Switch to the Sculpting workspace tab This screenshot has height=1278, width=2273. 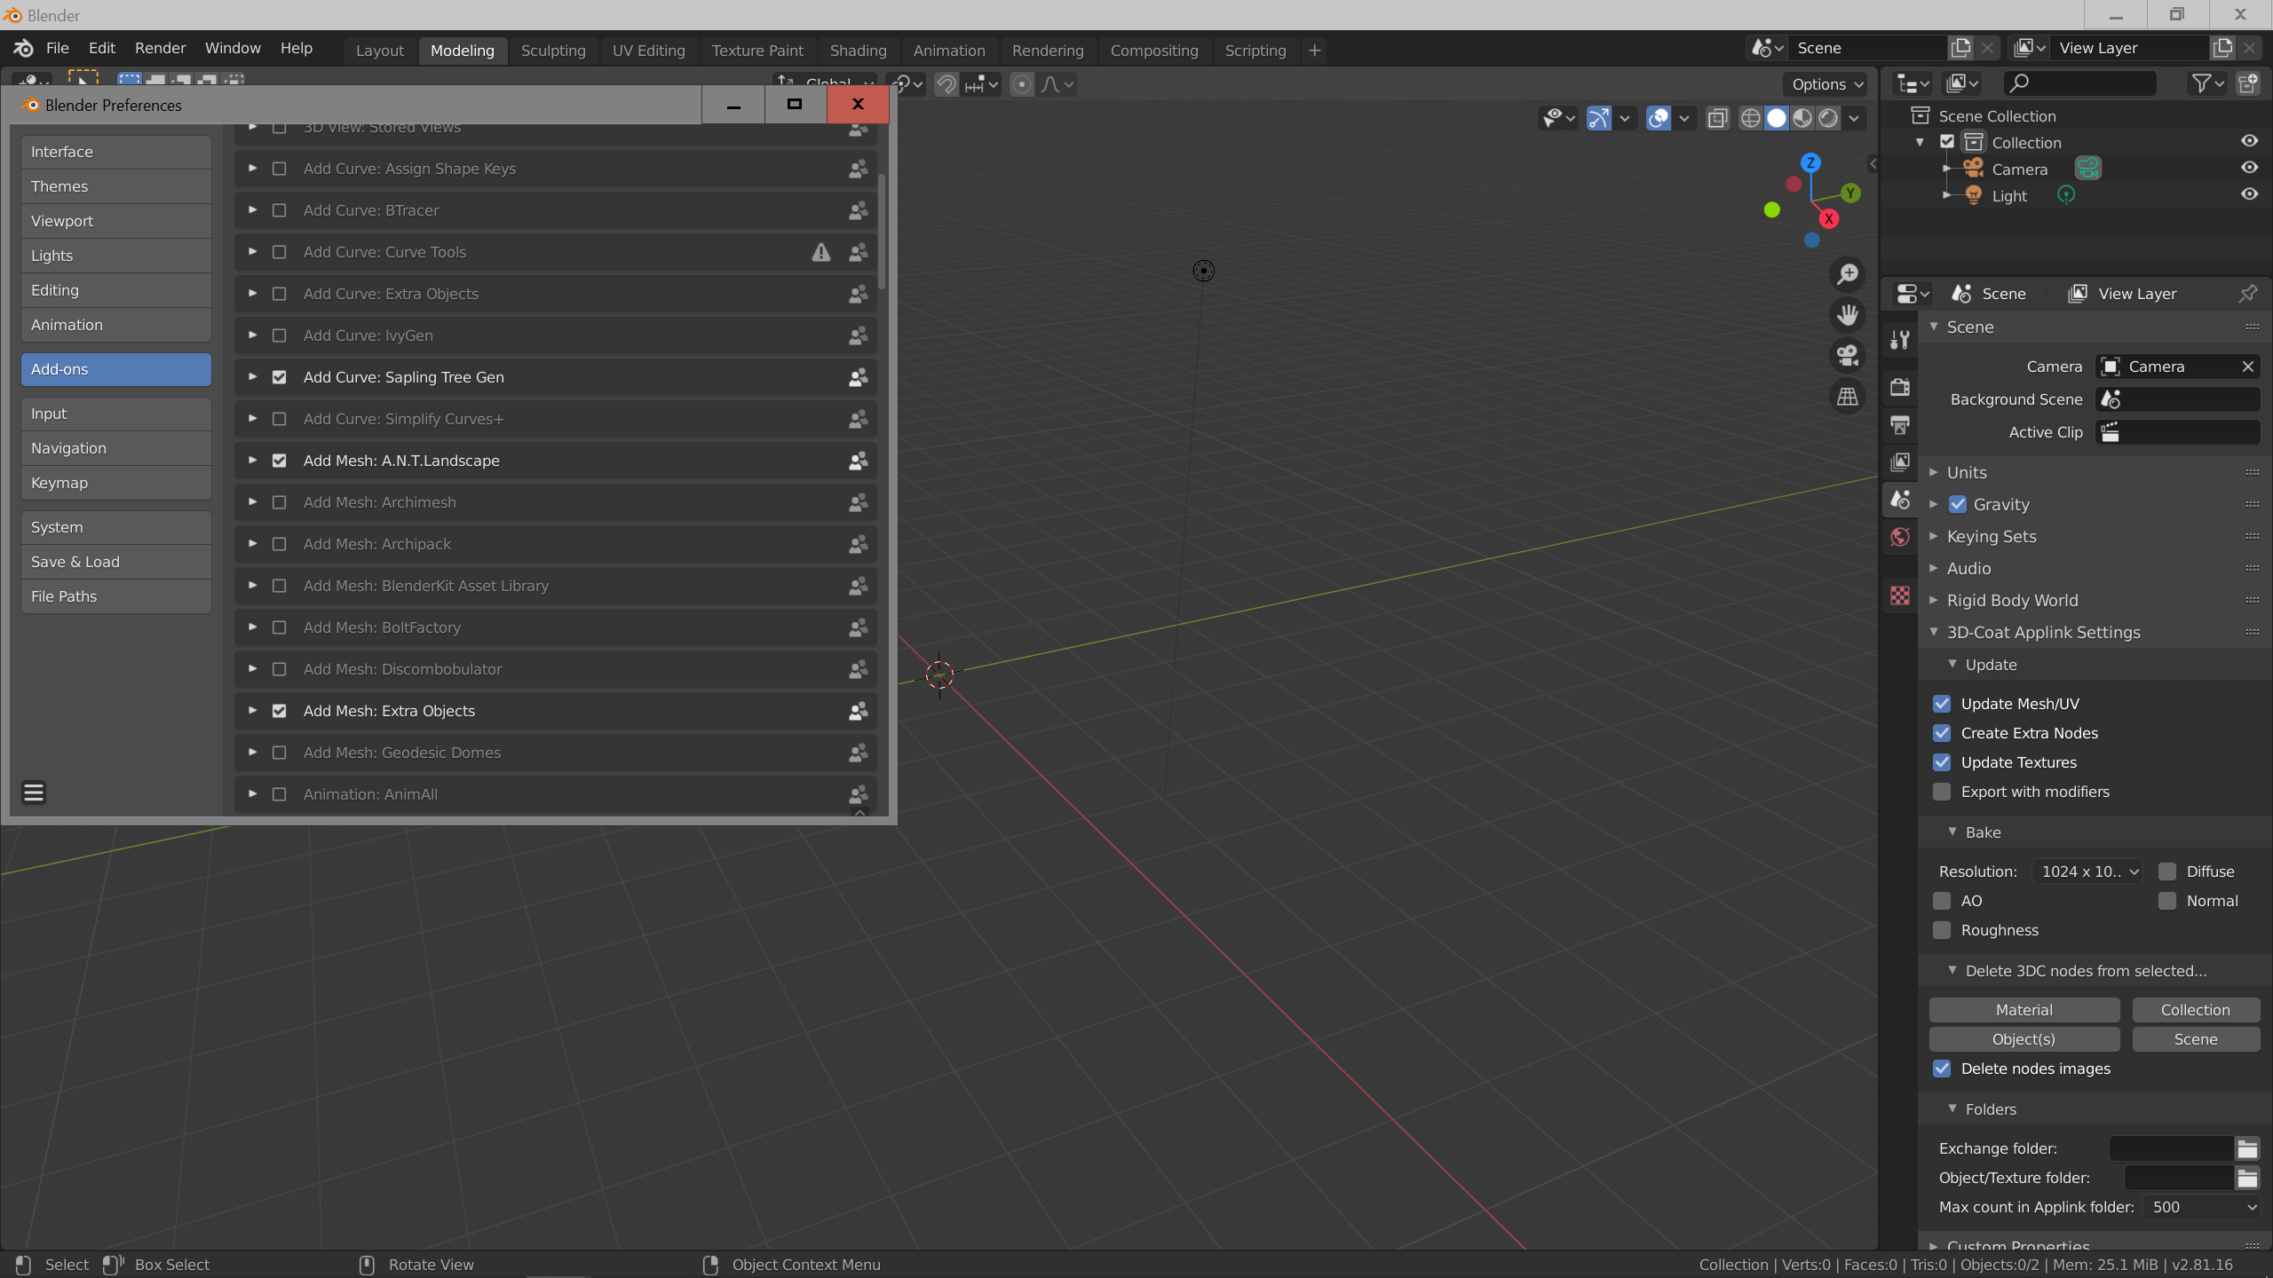pyautogui.click(x=553, y=51)
